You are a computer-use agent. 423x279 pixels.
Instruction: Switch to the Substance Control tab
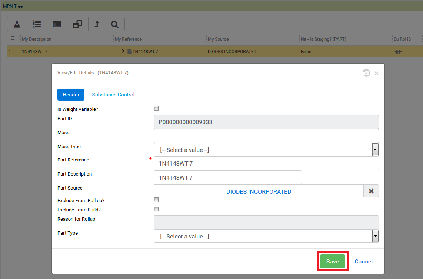pyautogui.click(x=113, y=95)
